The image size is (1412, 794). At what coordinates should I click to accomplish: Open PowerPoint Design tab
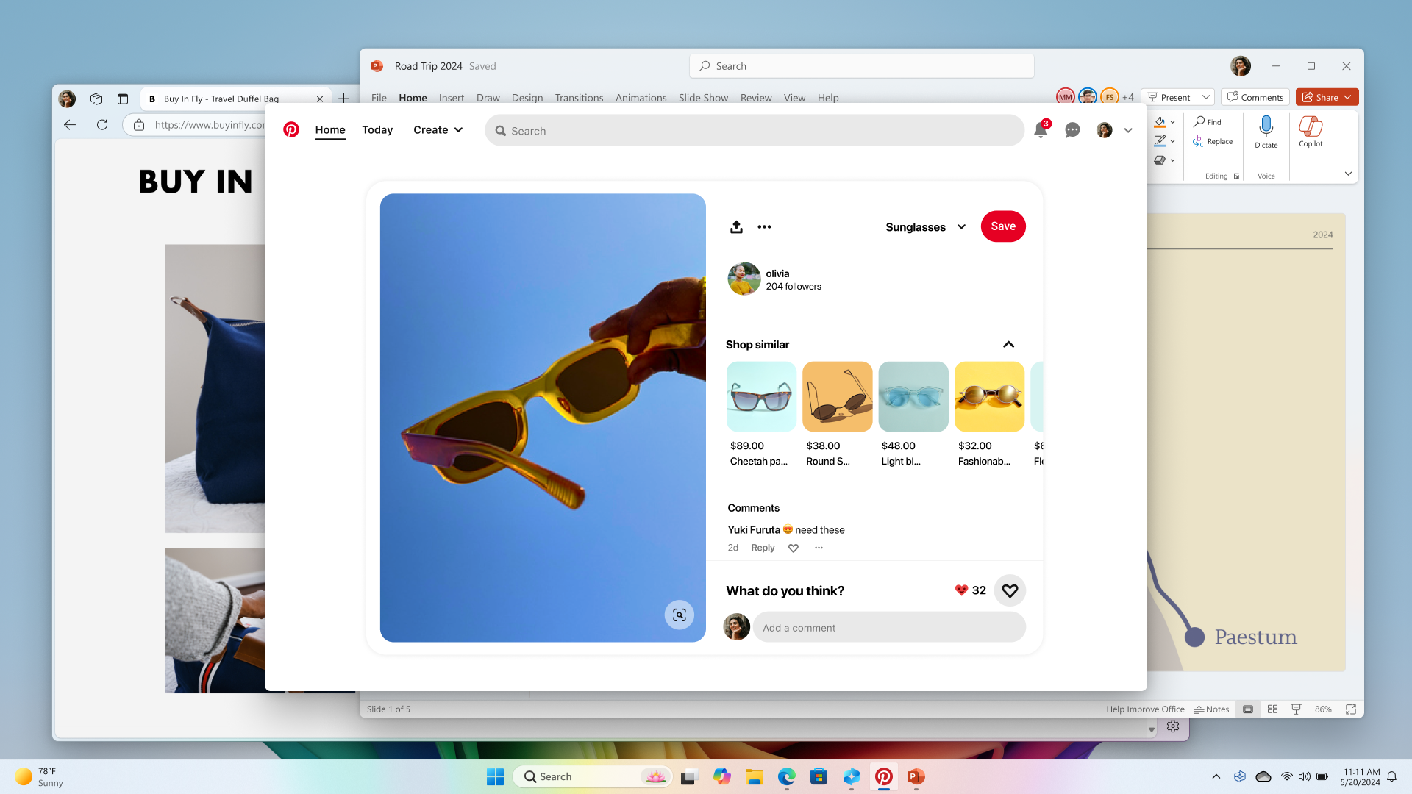[527, 98]
